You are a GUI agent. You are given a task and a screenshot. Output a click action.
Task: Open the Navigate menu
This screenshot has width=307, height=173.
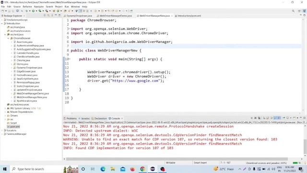tap(39, 7)
